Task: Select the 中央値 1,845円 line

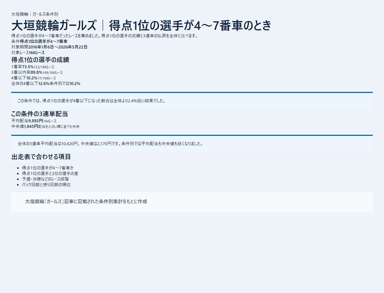Action: click(x=45, y=127)
